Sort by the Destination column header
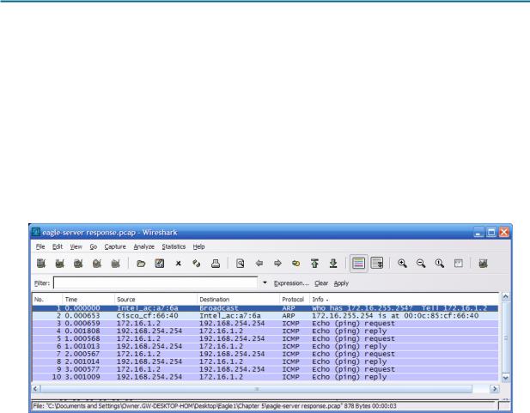This screenshot has height=413, width=530. 238,300
